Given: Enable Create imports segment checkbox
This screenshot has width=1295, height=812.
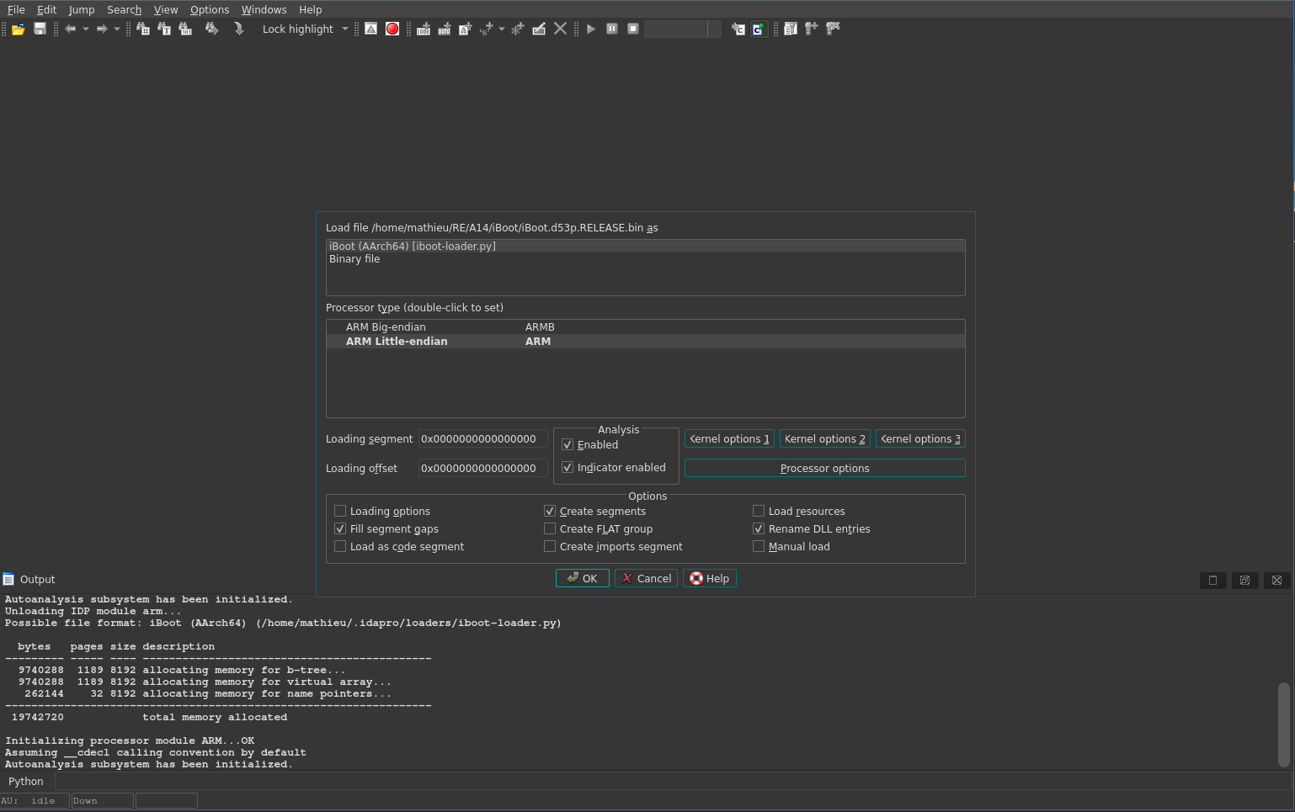Looking at the screenshot, I should click(x=550, y=546).
